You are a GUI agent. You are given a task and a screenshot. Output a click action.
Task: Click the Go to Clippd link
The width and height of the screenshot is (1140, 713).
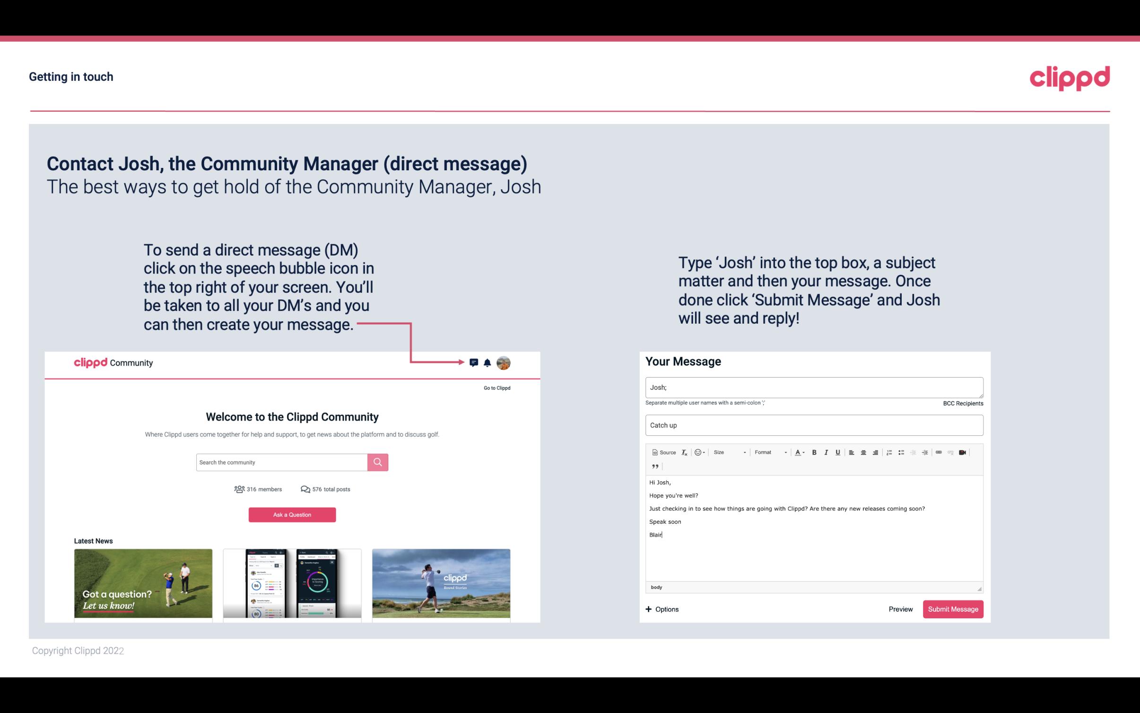click(x=496, y=387)
